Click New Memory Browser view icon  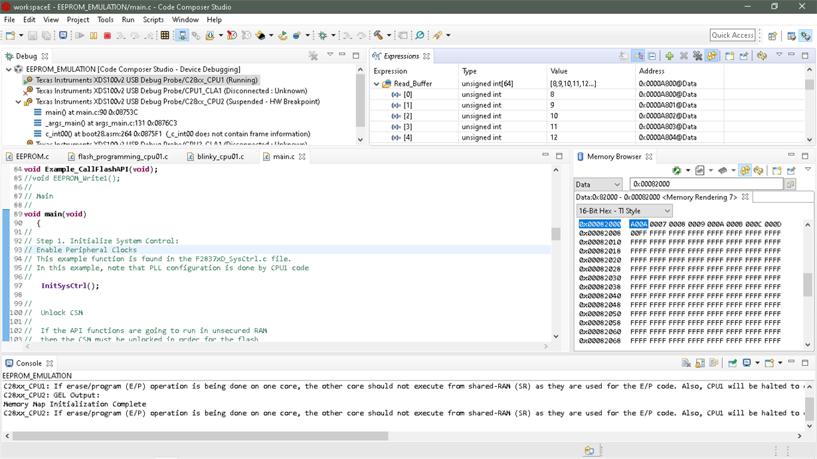point(776,171)
